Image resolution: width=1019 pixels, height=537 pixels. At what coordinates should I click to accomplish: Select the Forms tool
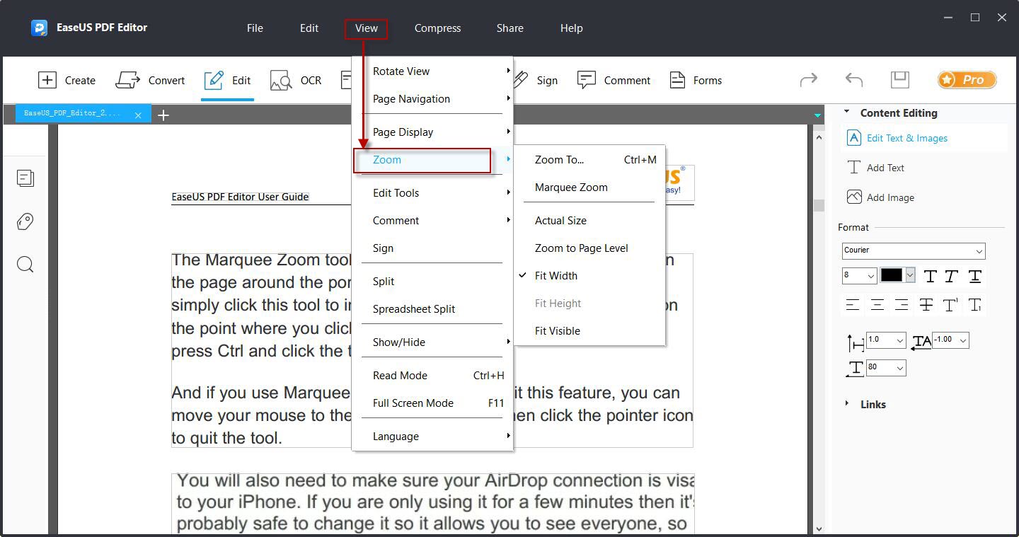(695, 80)
